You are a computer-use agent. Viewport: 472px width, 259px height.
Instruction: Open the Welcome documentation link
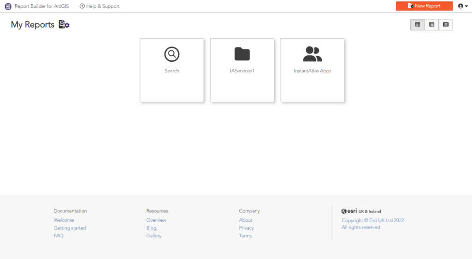coord(64,220)
